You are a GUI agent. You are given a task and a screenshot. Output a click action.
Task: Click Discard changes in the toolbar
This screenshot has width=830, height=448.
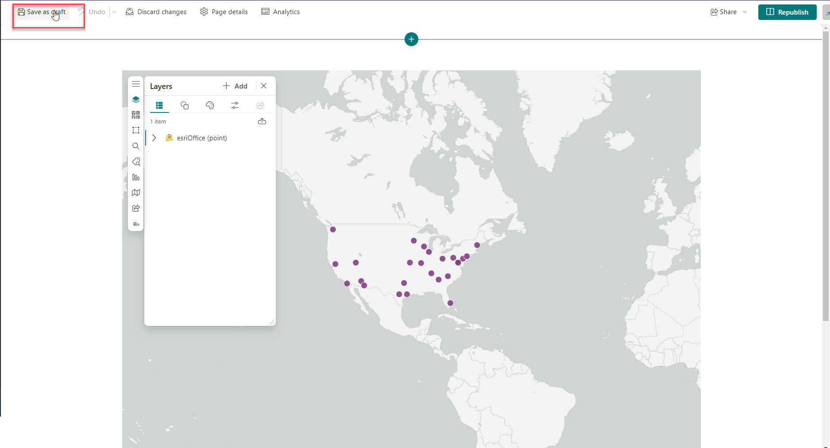click(156, 12)
